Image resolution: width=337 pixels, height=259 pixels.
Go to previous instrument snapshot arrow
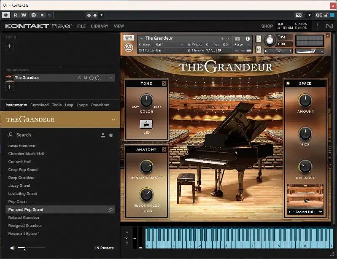pos(222,38)
